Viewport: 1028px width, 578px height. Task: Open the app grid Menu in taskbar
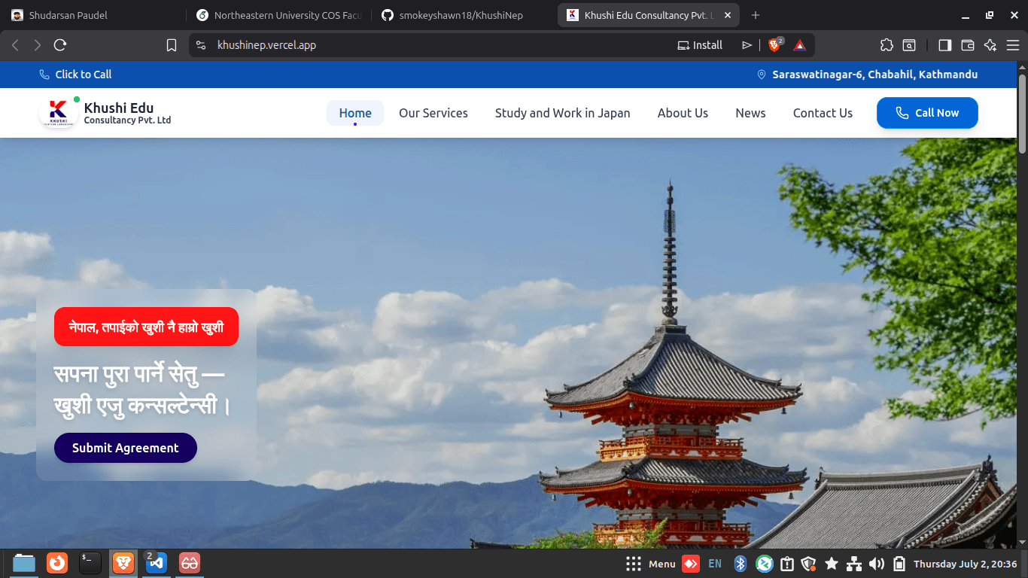[651, 564]
